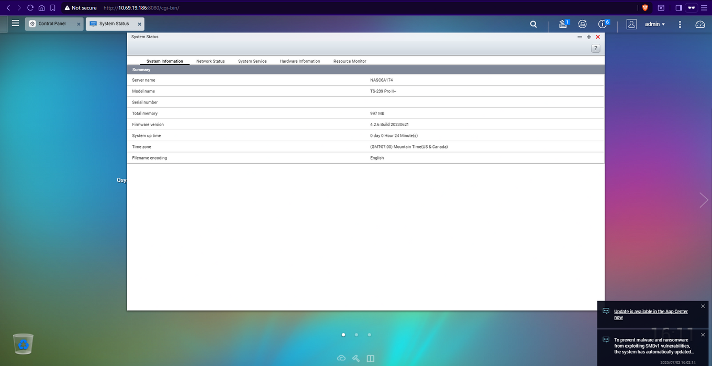712x366 pixels.
Task: Select the first desktop page dot
Action: click(343, 335)
